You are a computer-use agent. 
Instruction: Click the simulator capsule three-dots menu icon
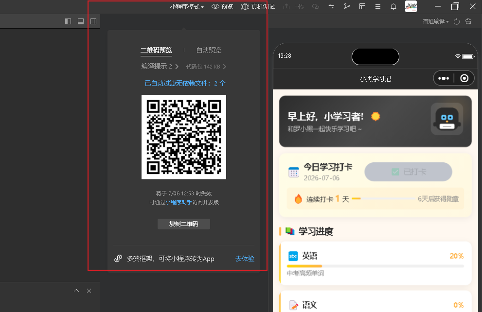pyautogui.click(x=443, y=78)
